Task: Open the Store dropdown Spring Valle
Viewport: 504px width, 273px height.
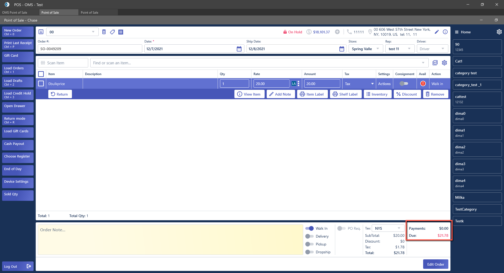Action: pos(366,49)
